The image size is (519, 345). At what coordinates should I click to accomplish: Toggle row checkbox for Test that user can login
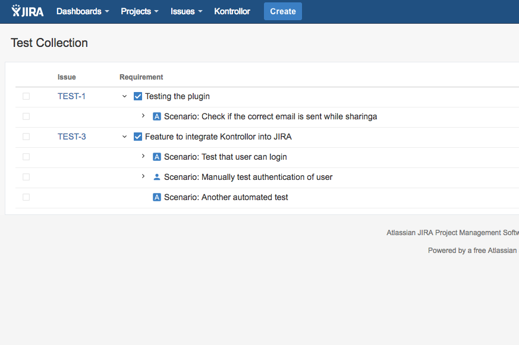[26, 157]
